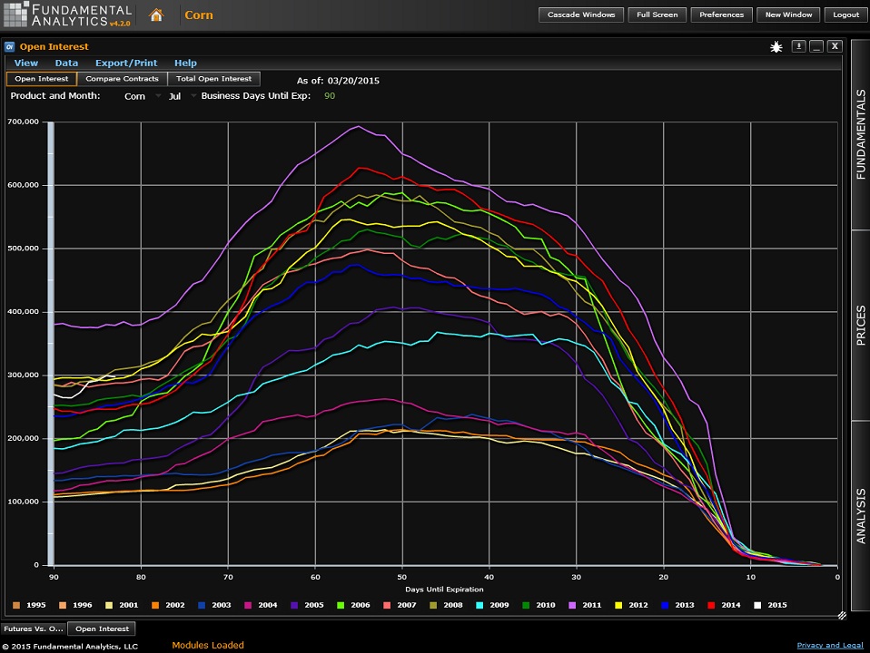Toggle the 2015 series legend swatch
Image resolution: width=870 pixels, height=653 pixels.
click(x=757, y=605)
